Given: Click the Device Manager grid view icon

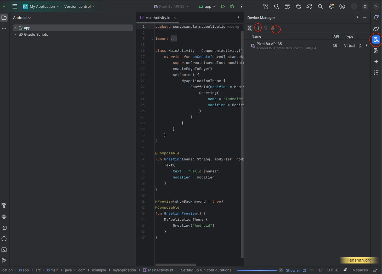Looking at the screenshot, I should (x=250, y=28).
